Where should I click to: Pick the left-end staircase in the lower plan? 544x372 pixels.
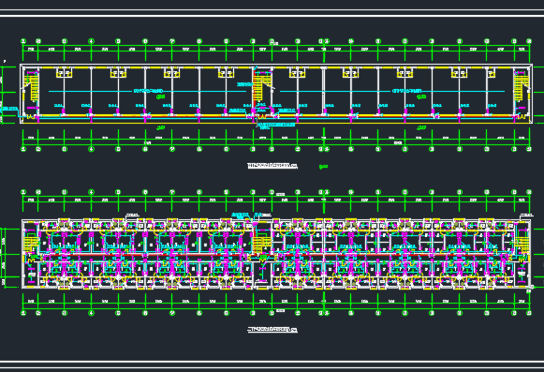click(x=32, y=244)
